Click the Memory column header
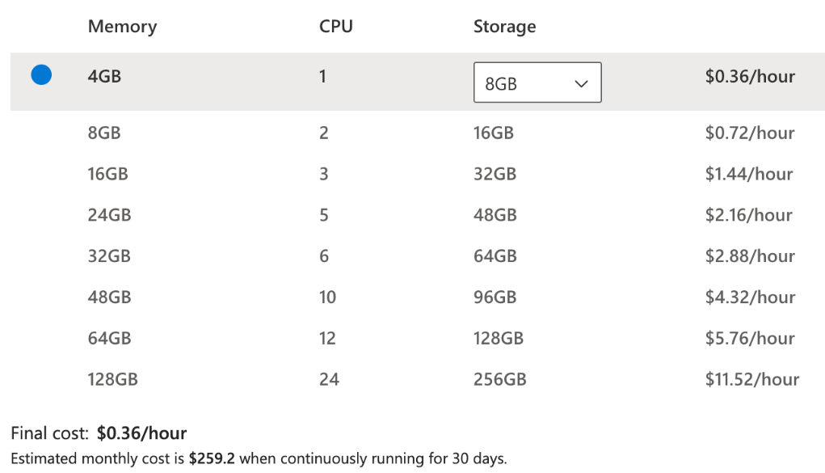The height and width of the screenshot is (473, 825). [x=122, y=27]
